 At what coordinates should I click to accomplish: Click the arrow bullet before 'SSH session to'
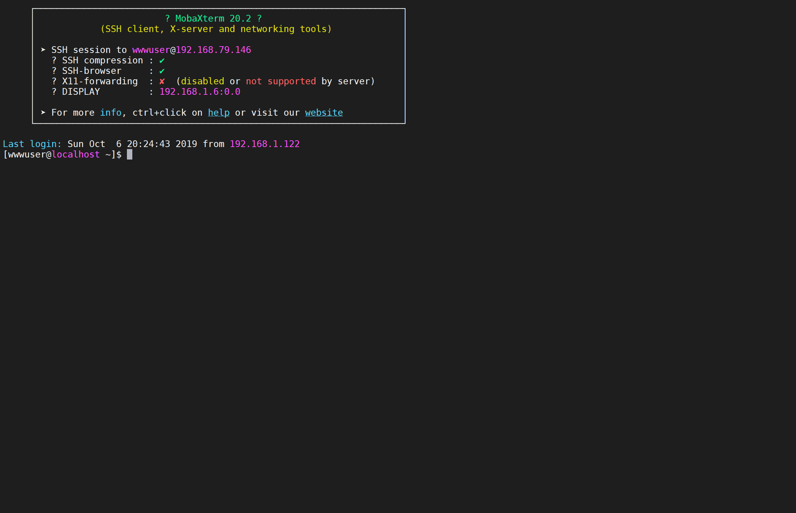click(x=43, y=50)
